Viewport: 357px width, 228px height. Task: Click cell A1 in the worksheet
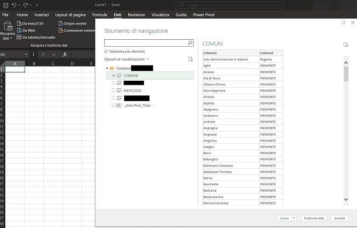point(15,70)
